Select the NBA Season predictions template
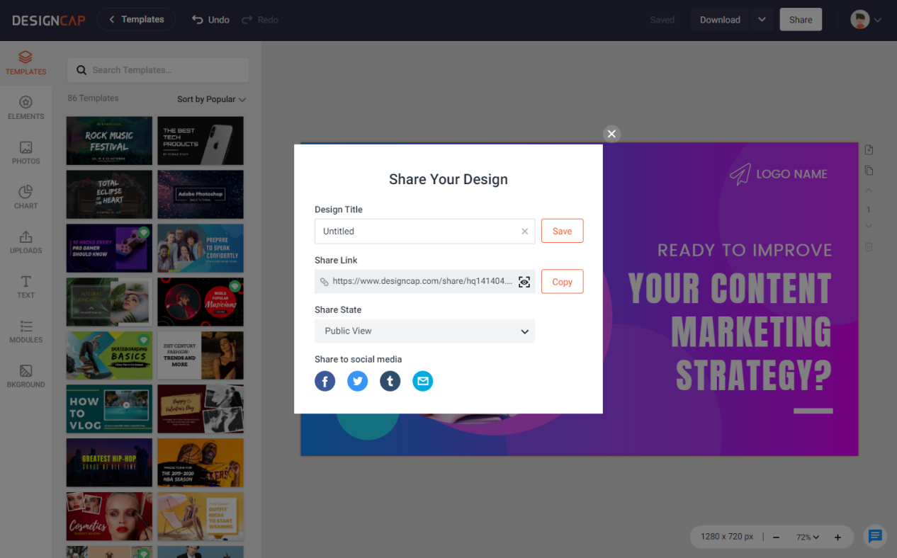This screenshot has height=558, width=897. pyautogui.click(x=201, y=463)
